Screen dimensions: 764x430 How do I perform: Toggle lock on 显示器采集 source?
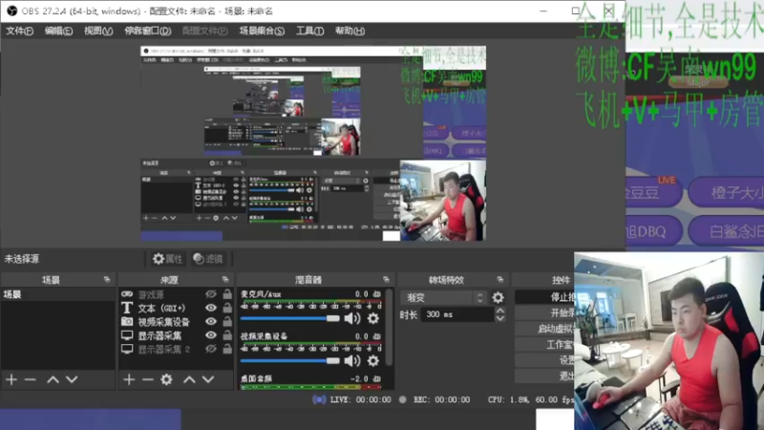(x=227, y=334)
